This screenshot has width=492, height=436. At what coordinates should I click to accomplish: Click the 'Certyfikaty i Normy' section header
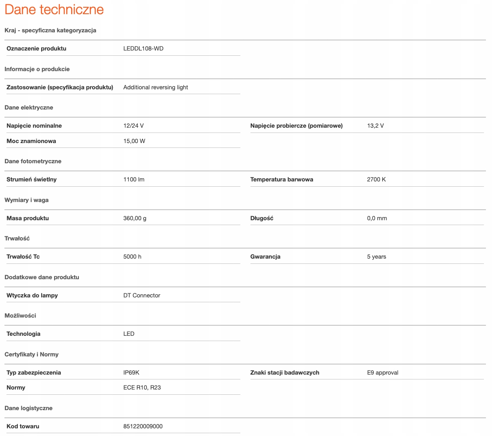(32, 354)
